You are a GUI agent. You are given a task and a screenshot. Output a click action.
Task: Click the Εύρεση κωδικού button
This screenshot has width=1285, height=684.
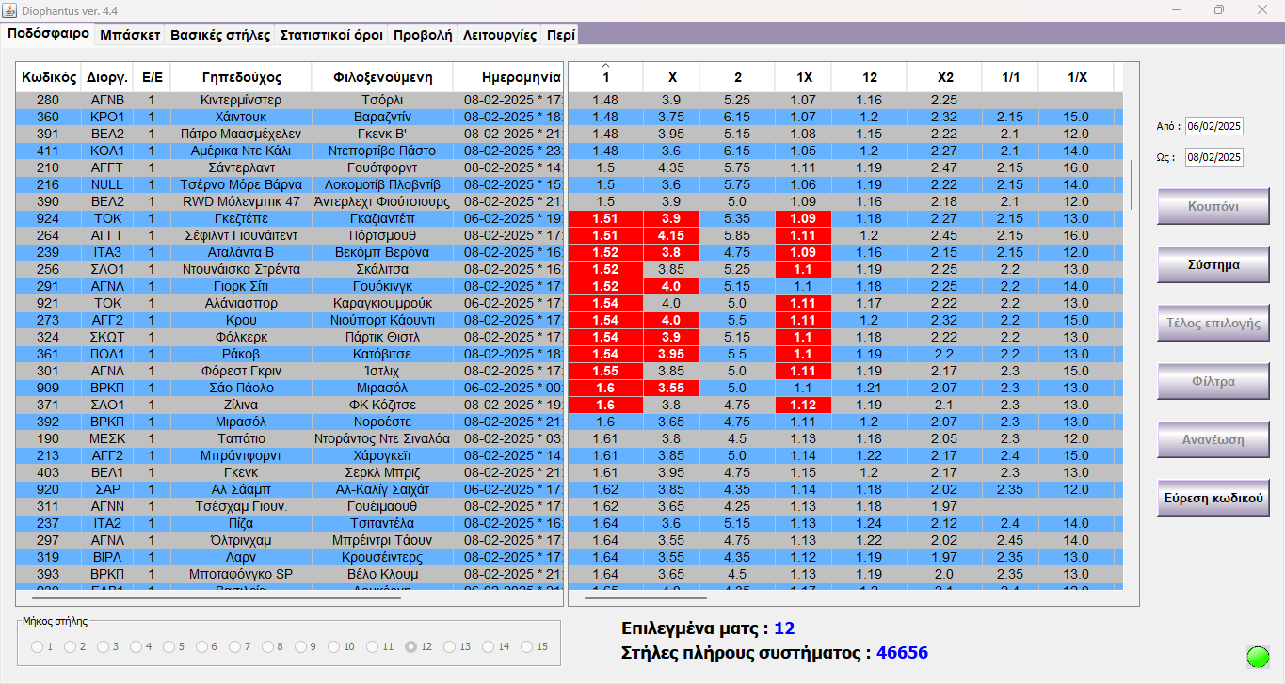(1213, 498)
